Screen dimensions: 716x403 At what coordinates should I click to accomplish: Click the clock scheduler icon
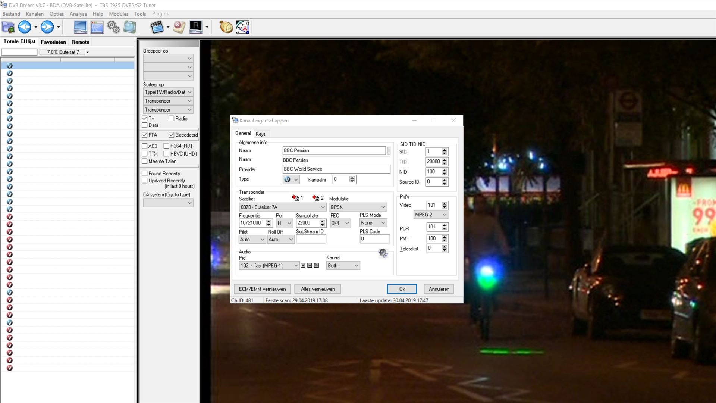(242, 27)
